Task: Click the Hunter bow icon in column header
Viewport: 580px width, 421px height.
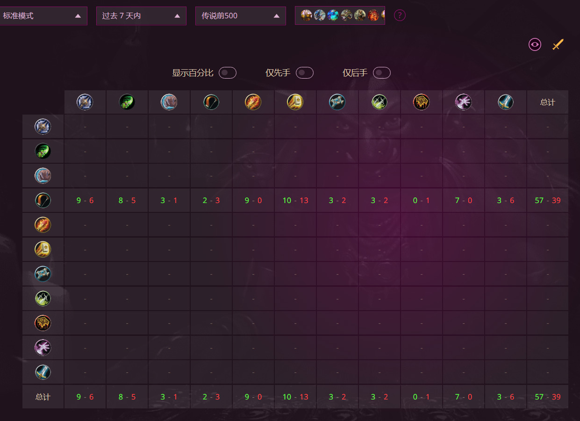Action: click(211, 102)
